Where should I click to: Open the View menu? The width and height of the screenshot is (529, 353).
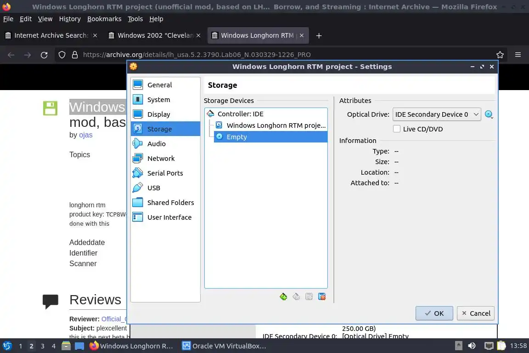(x=45, y=19)
